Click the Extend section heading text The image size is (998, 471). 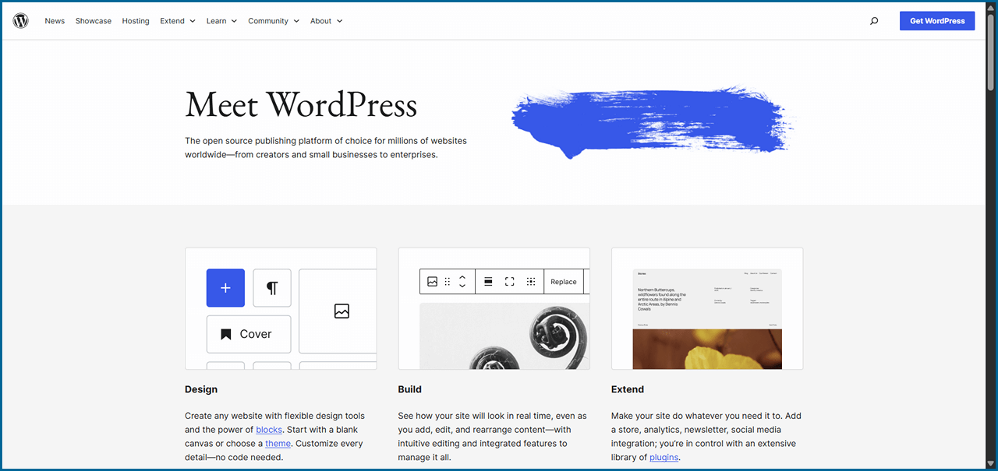pyautogui.click(x=628, y=389)
